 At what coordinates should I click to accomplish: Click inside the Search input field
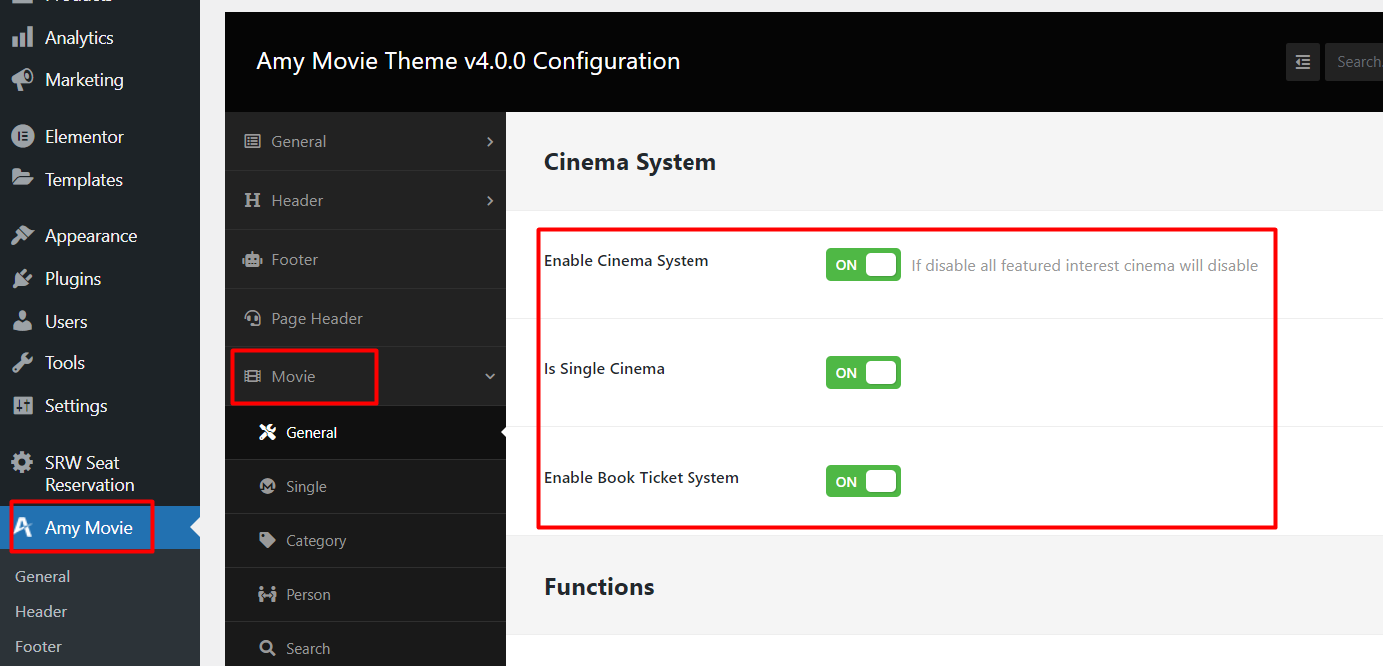tap(1361, 61)
